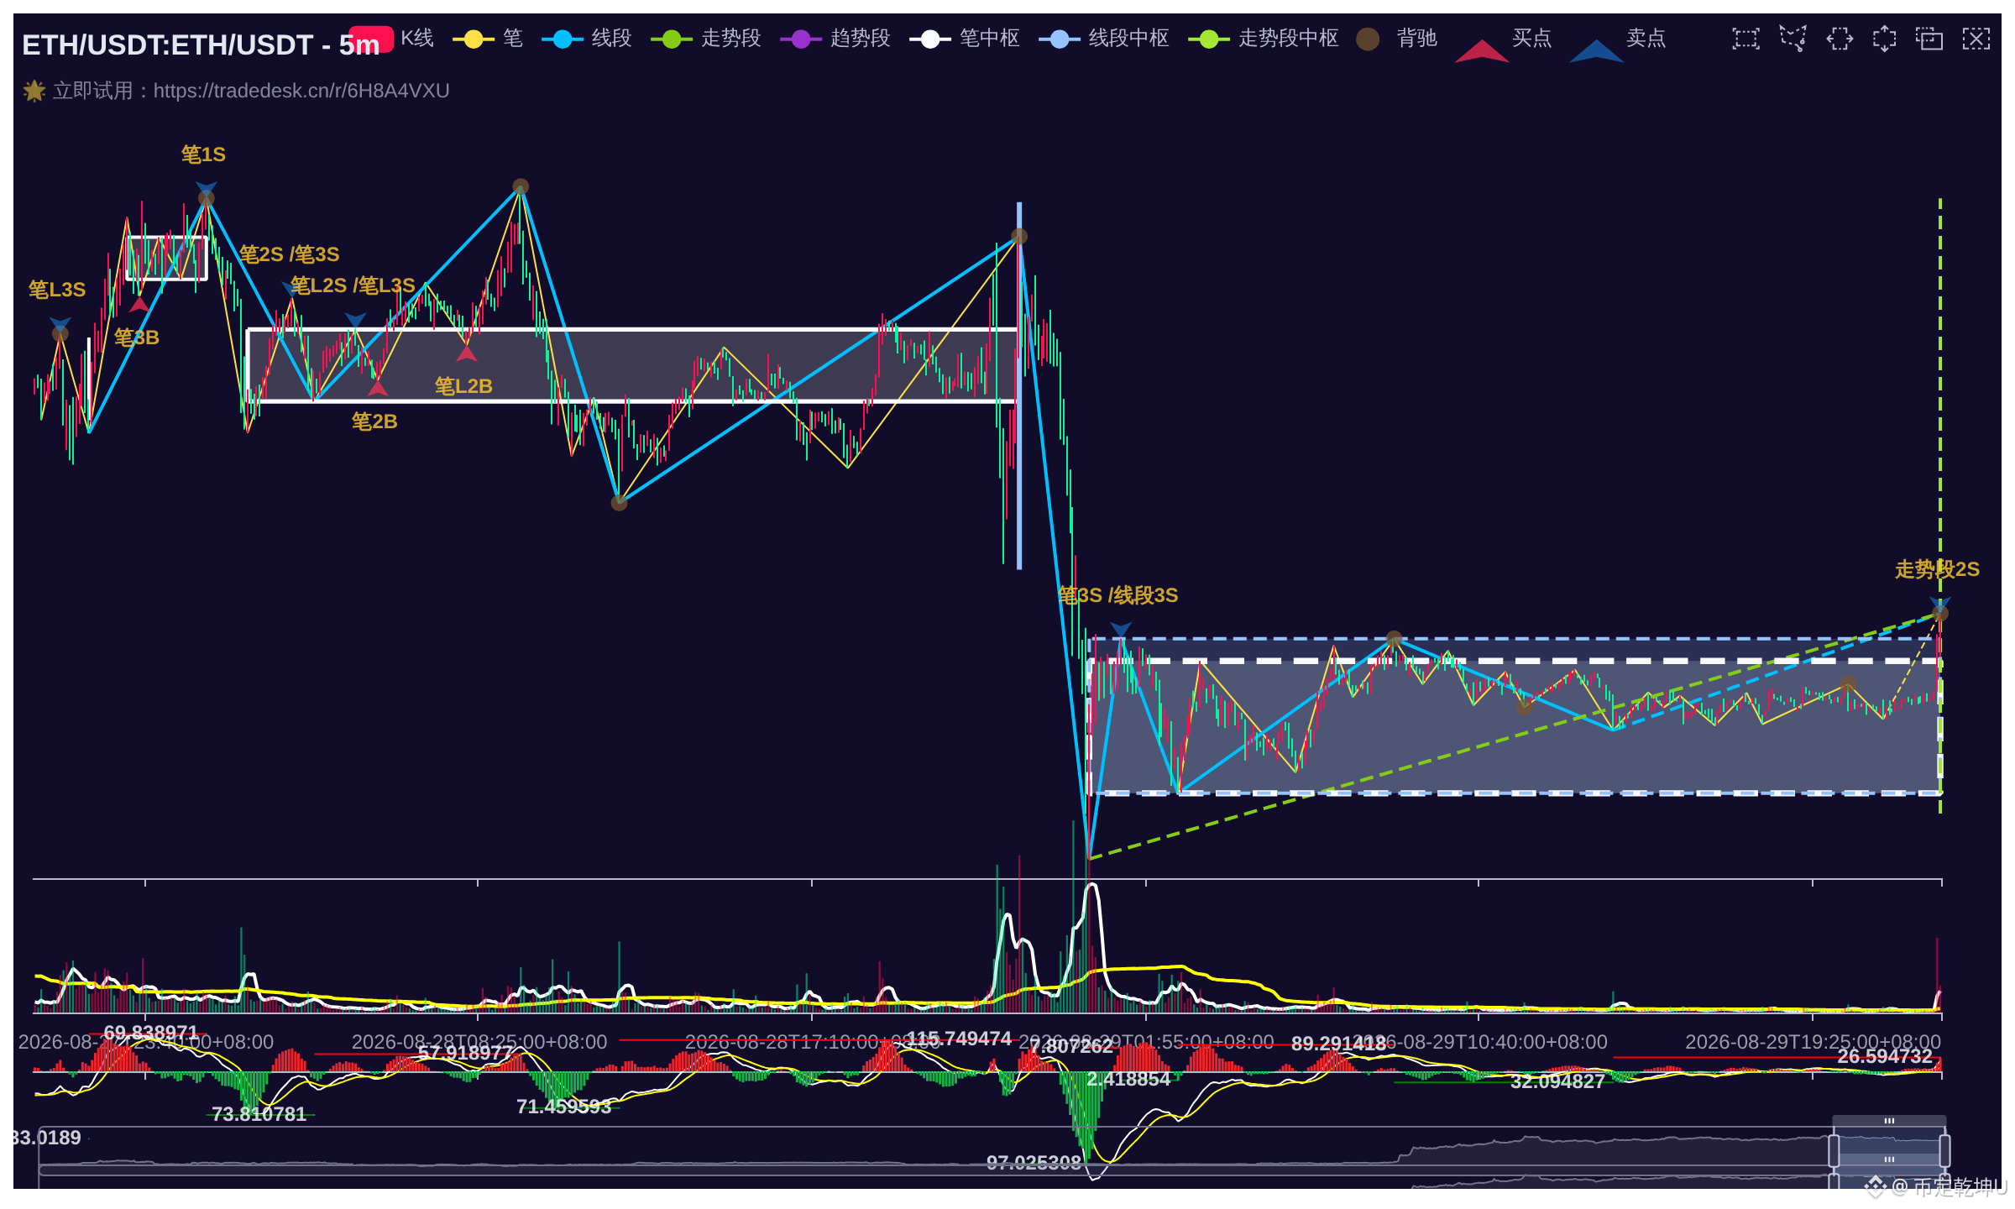Toggle the 线段 legend series
The image size is (2015, 1209).
tap(587, 39)
